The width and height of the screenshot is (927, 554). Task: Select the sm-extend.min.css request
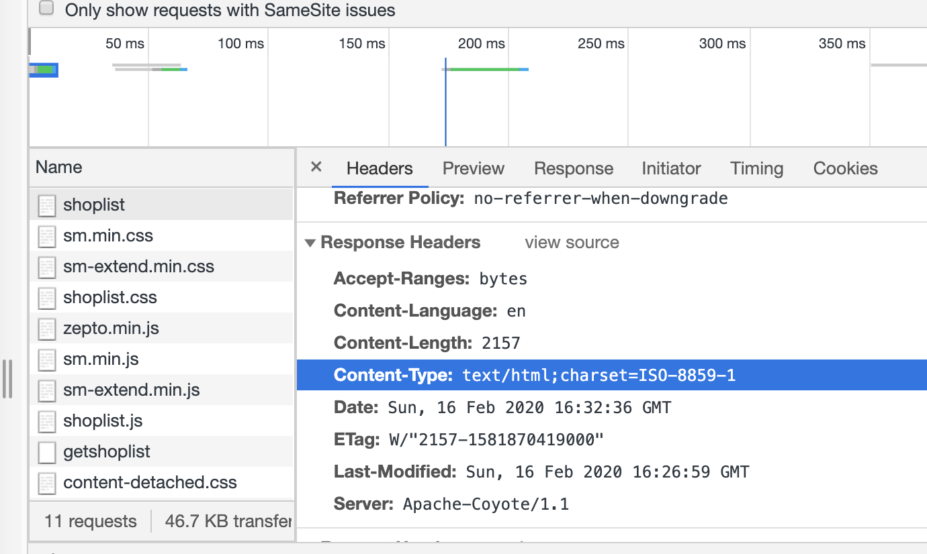point(161,266)
